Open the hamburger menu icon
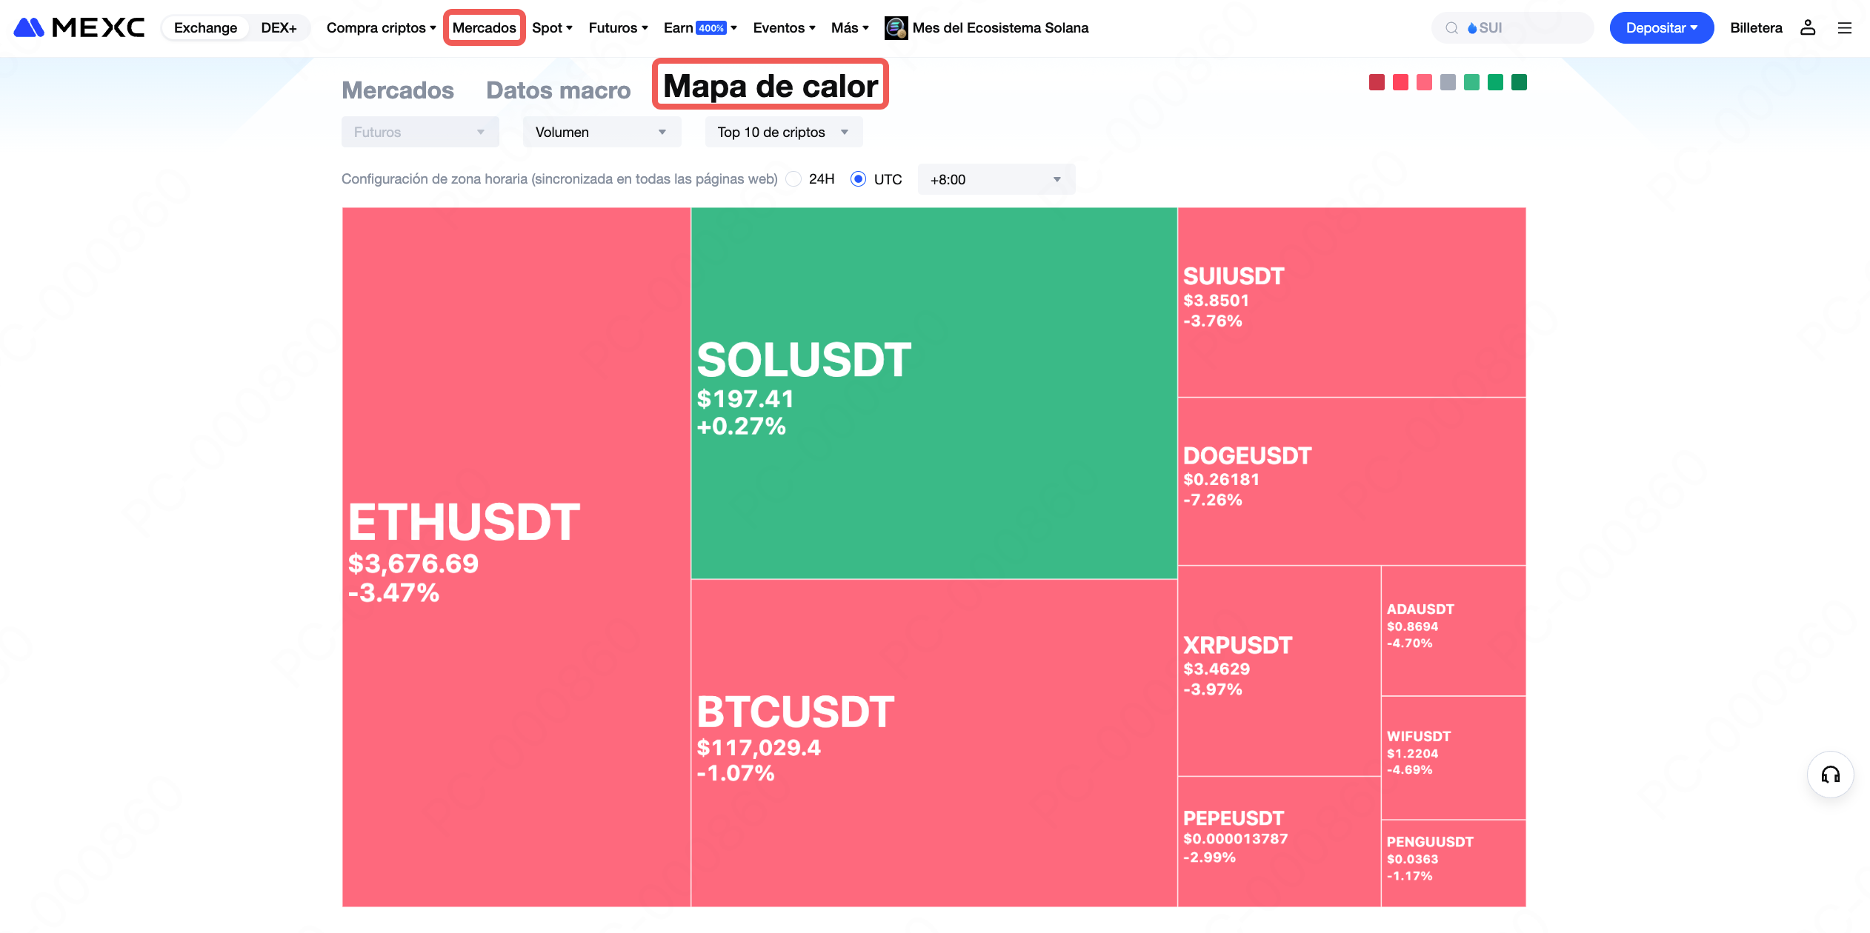Viewport: 1870px width, 933px height. tap(1845, 27)
